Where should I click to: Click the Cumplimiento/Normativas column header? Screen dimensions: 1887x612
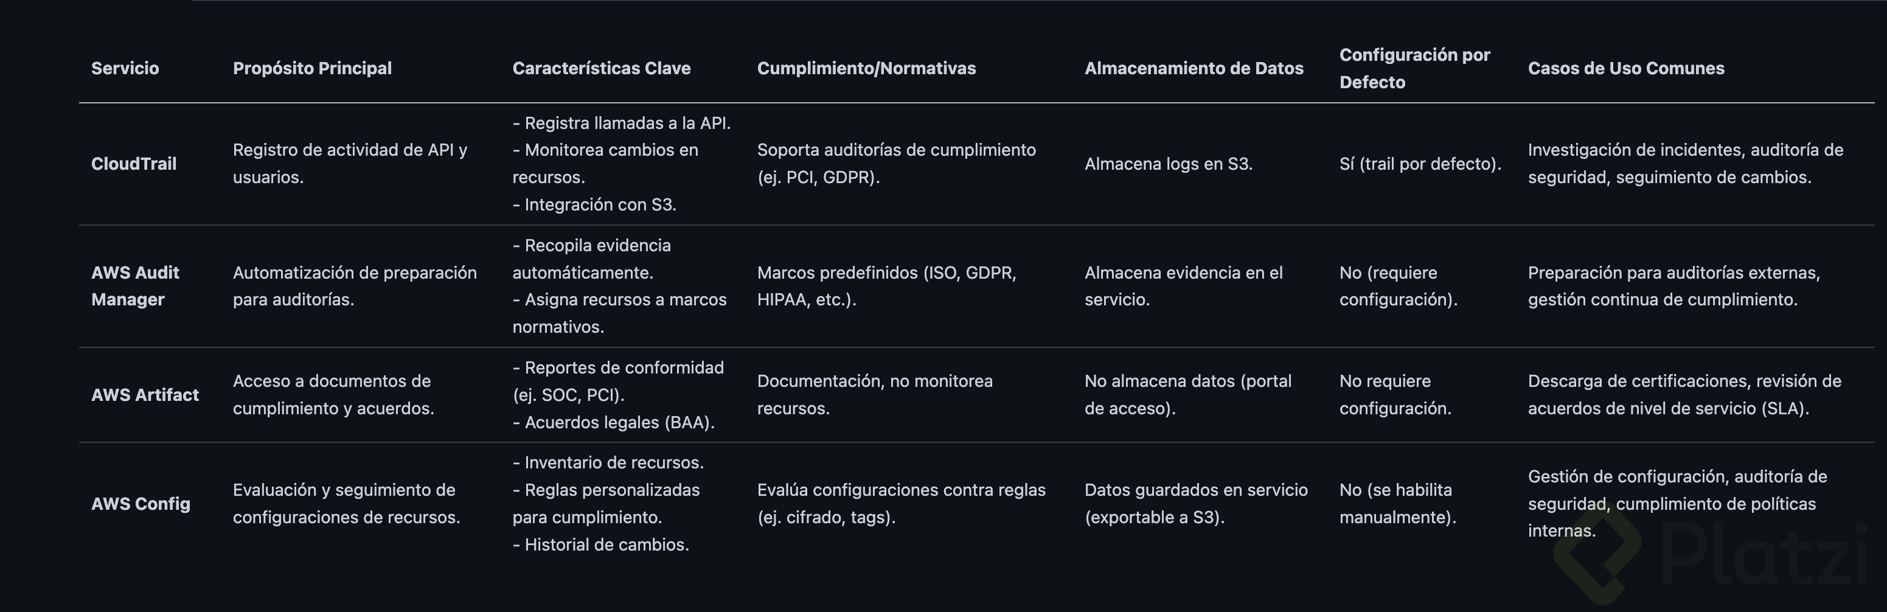tap(866, 68)
